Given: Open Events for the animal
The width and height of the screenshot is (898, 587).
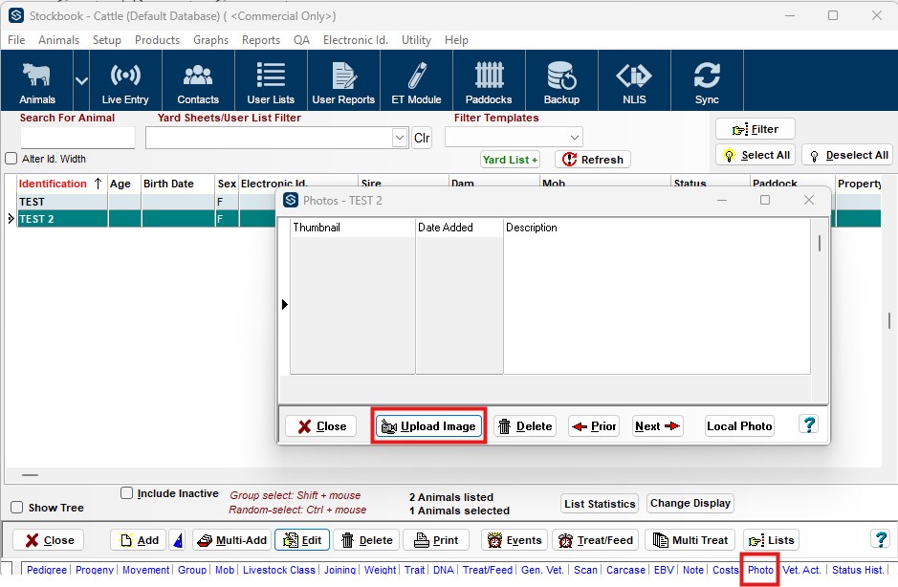Looking at the screenshot, I should [515, 540].
